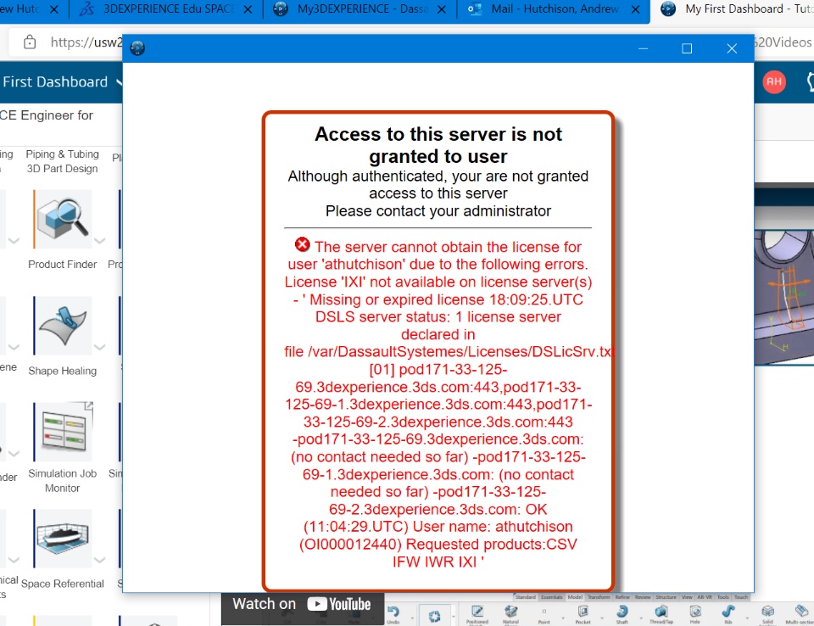This screenshot has height=626, width=814.
Task: Open the View toolbar tab
Action: (x=687, y=597)
